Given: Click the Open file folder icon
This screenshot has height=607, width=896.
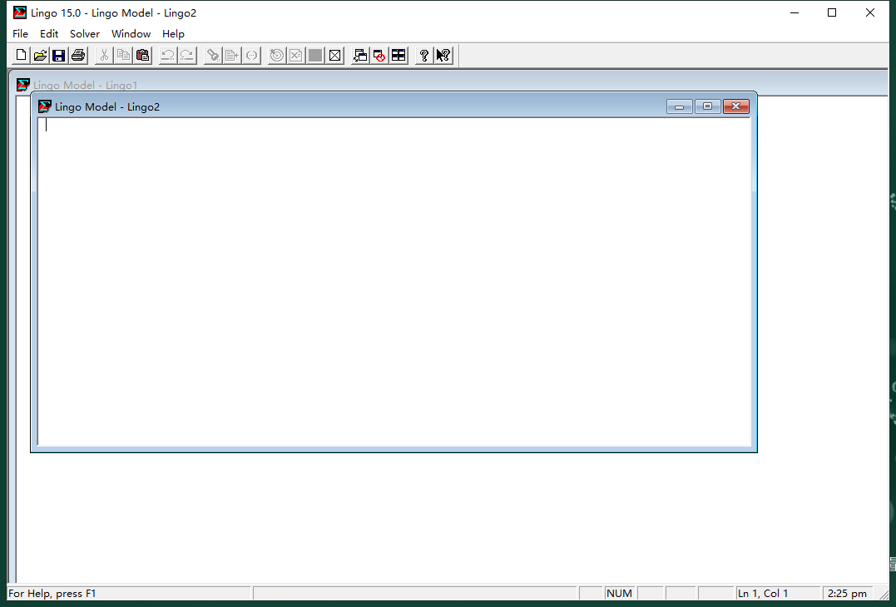Looking at the screenshot, I should coord(40,56).
